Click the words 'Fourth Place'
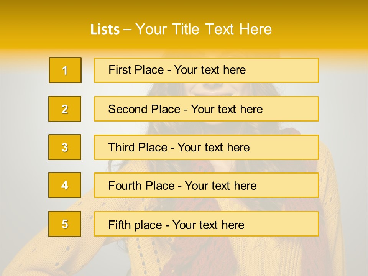Image resolution: width=368 pixels, height=276 pixels. click(141, 186)
